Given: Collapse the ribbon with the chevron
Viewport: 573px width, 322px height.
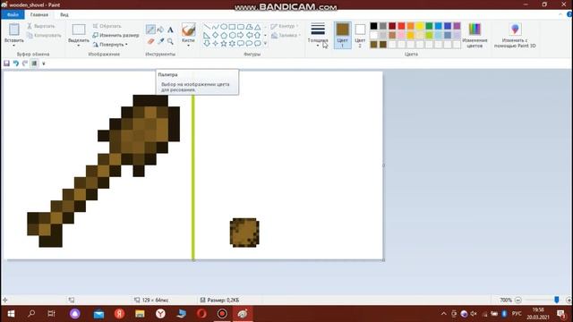Looking at the screenshot, I should (560, 14).
